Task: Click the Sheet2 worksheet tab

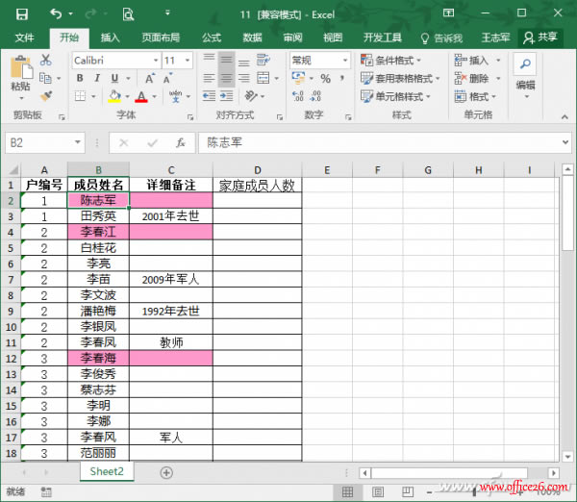Action: point(107,471)
